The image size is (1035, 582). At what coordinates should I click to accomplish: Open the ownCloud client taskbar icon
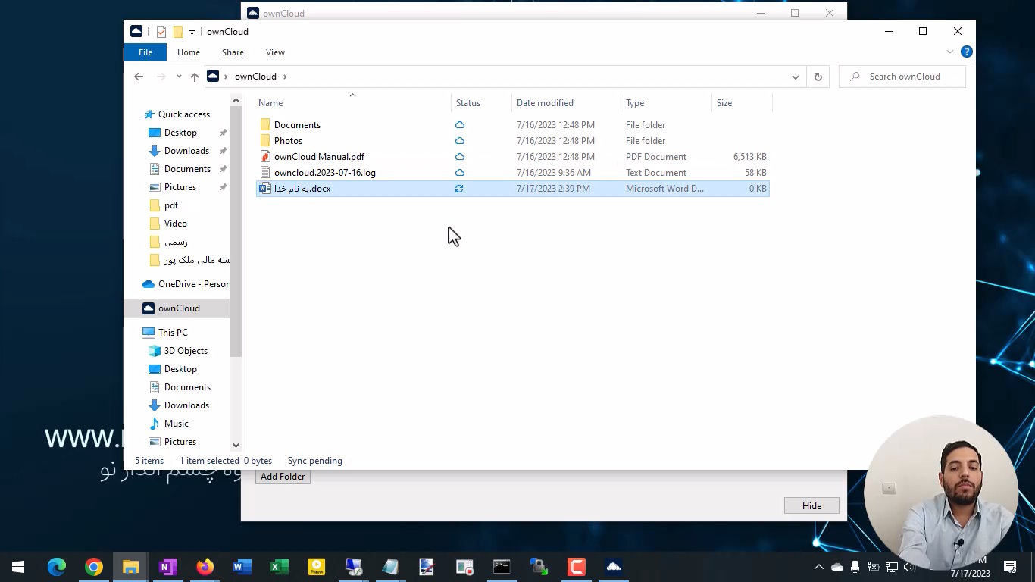click(614, 567)
